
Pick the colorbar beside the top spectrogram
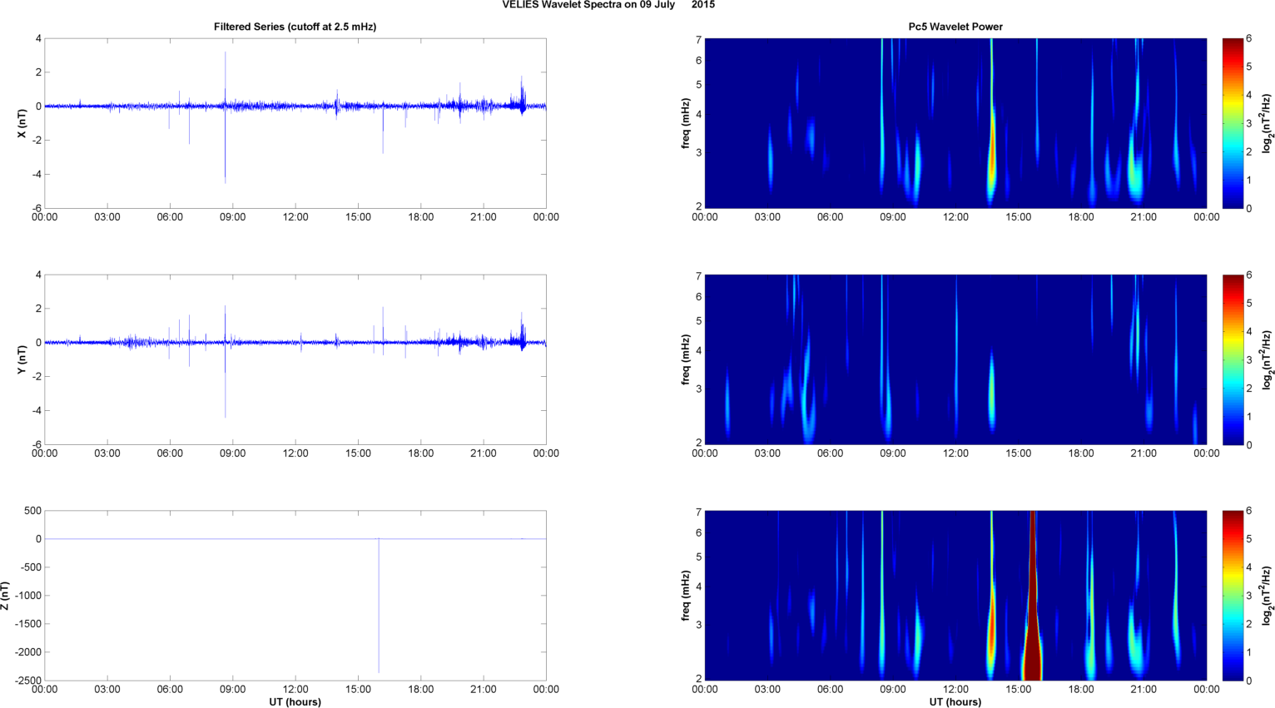1233,123
